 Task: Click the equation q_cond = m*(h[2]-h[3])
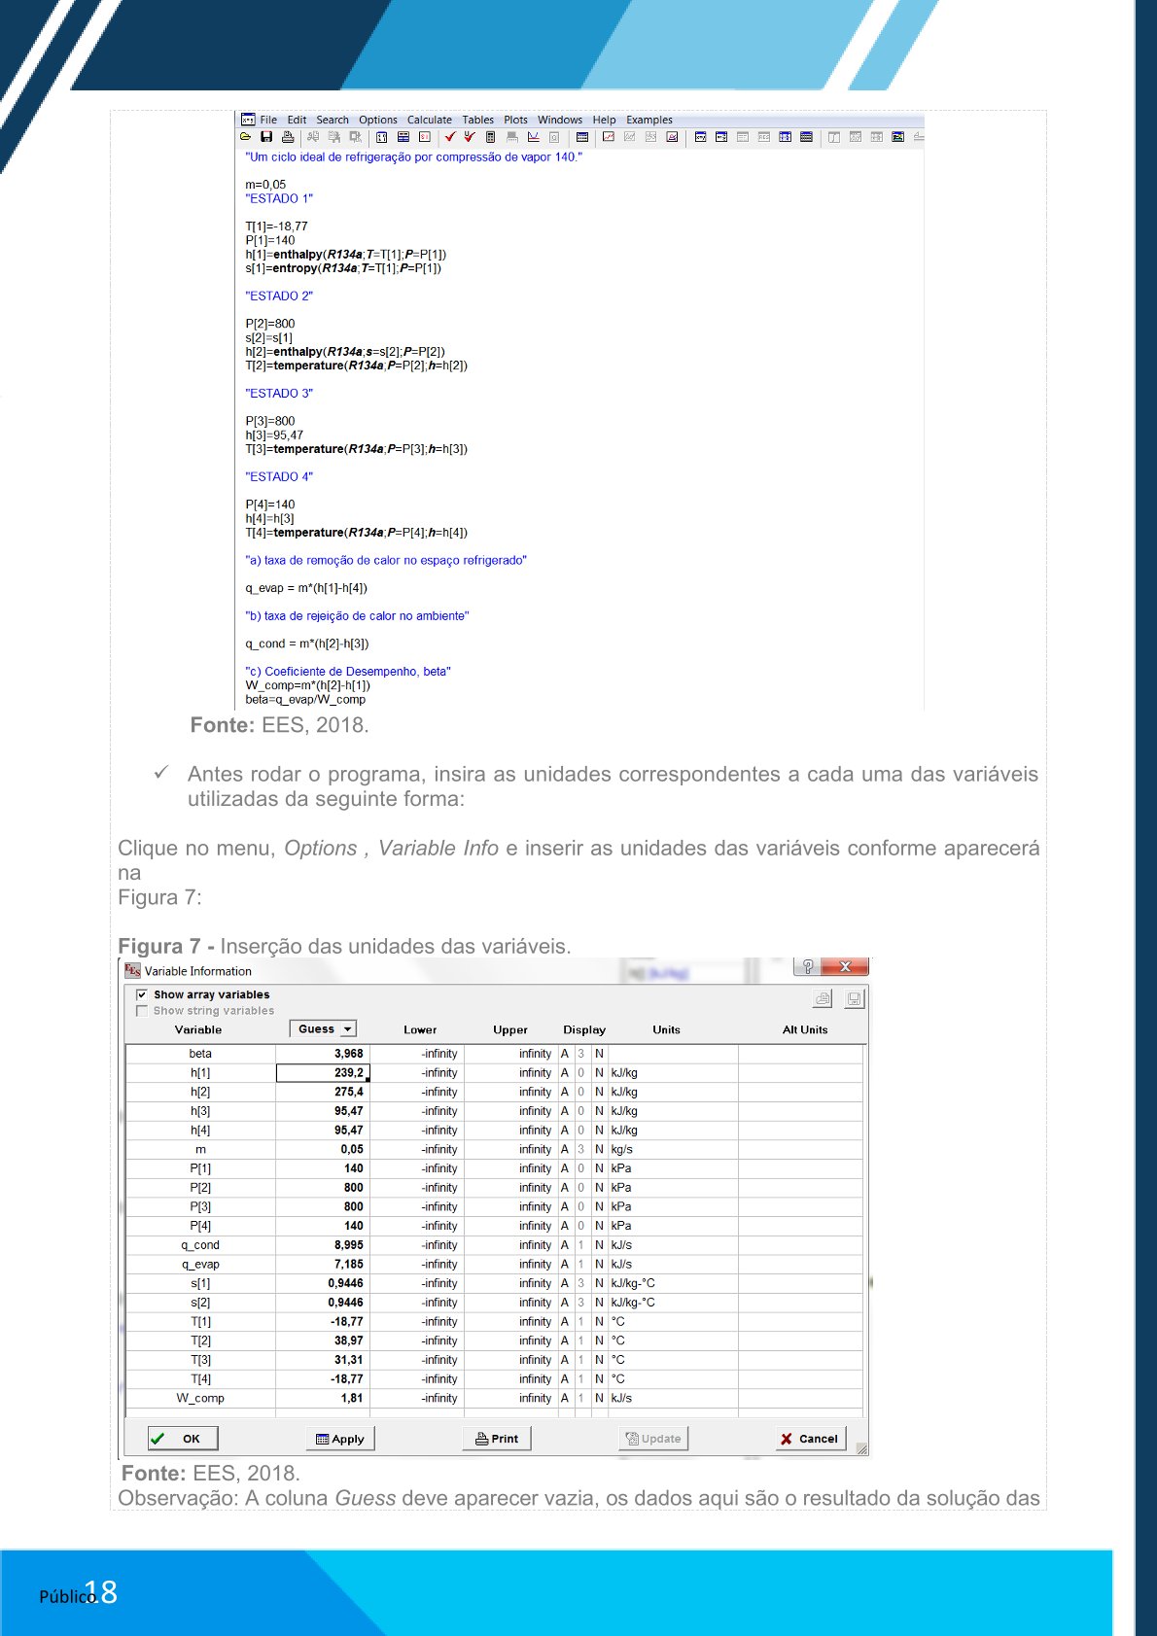coord(307,644)
